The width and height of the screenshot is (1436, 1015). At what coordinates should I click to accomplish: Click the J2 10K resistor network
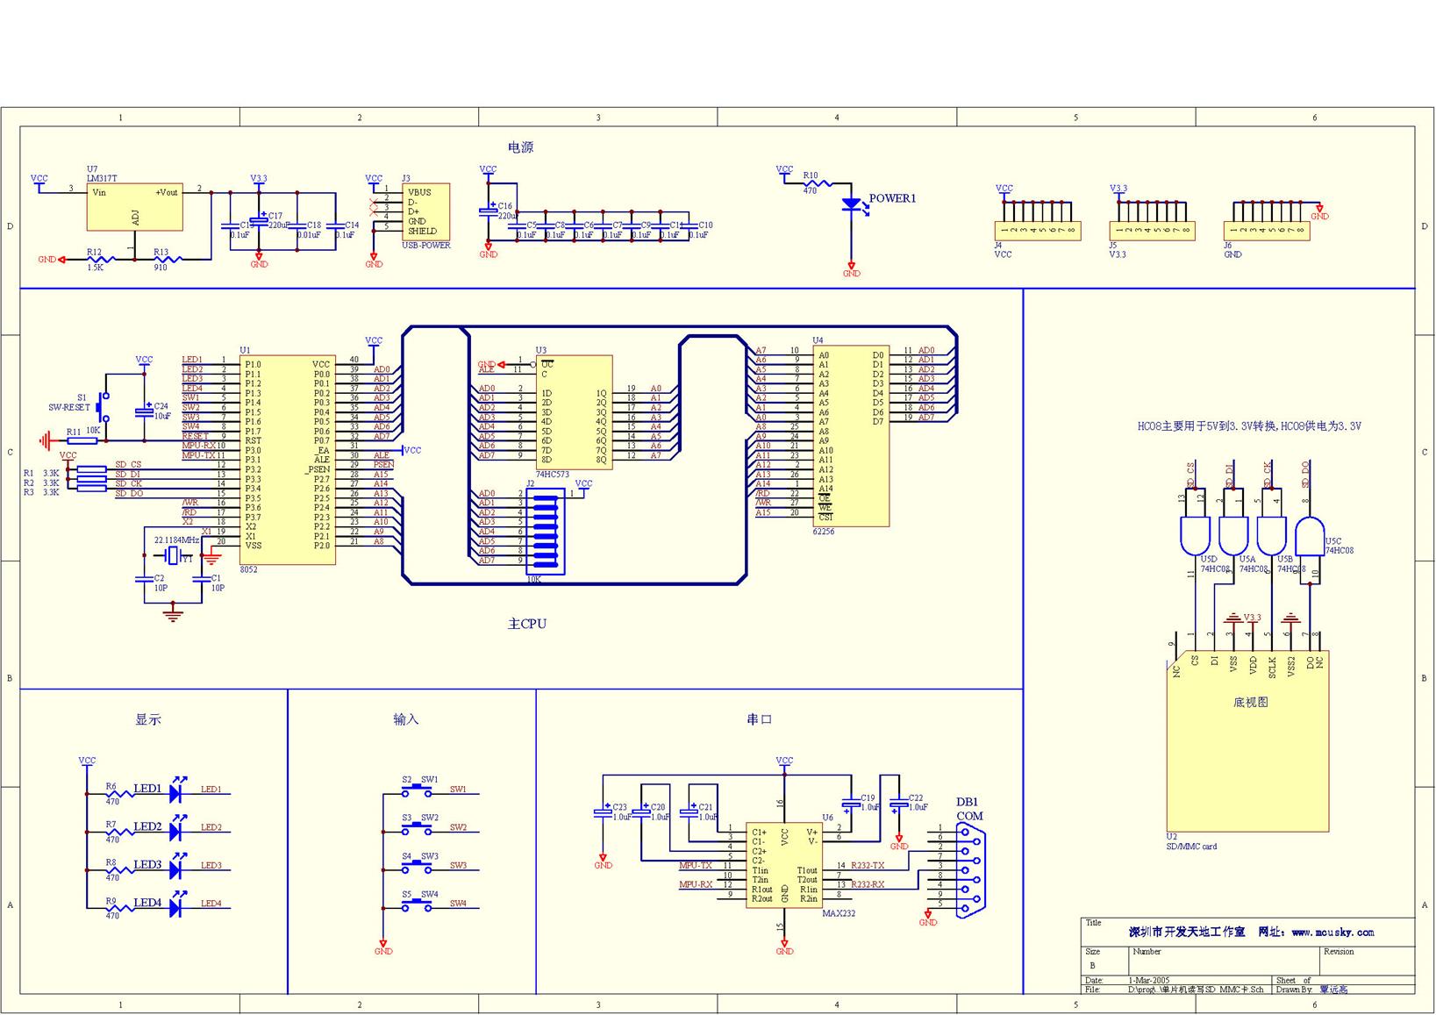pos(545,532)
